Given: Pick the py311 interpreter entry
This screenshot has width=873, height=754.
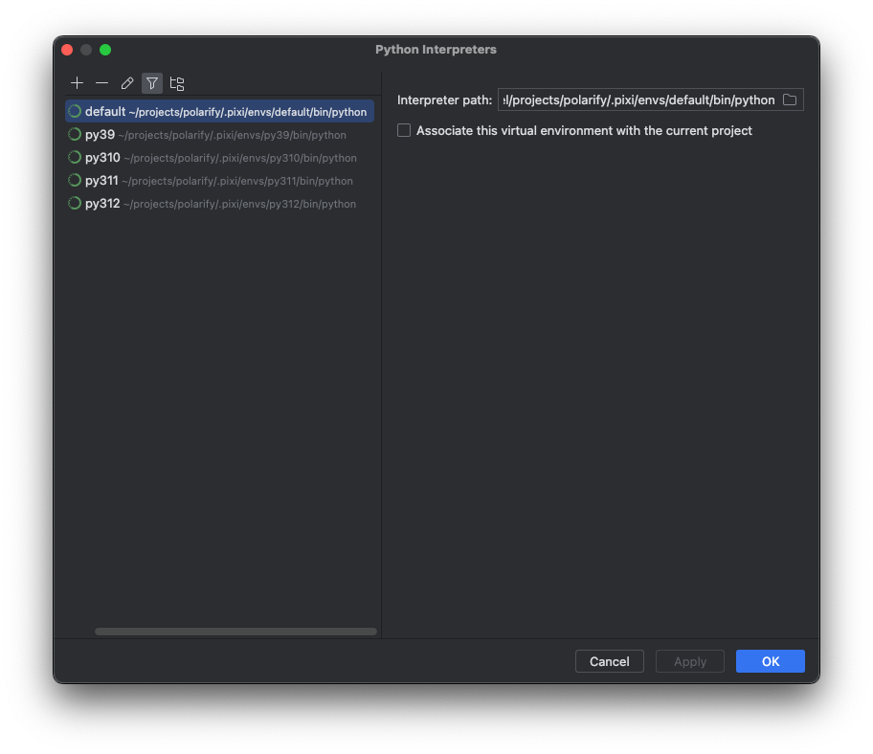Looking at the screenshot, I should 219,180.
